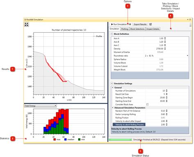Image resolution: width=194 pixels, height=157 pixels.
Task: Adjust Result Cell Size spinner
Action: 167,94
